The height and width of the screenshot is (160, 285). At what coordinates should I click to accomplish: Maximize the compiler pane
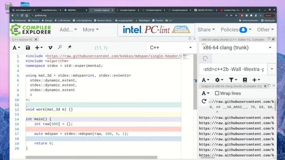(269, 39)
